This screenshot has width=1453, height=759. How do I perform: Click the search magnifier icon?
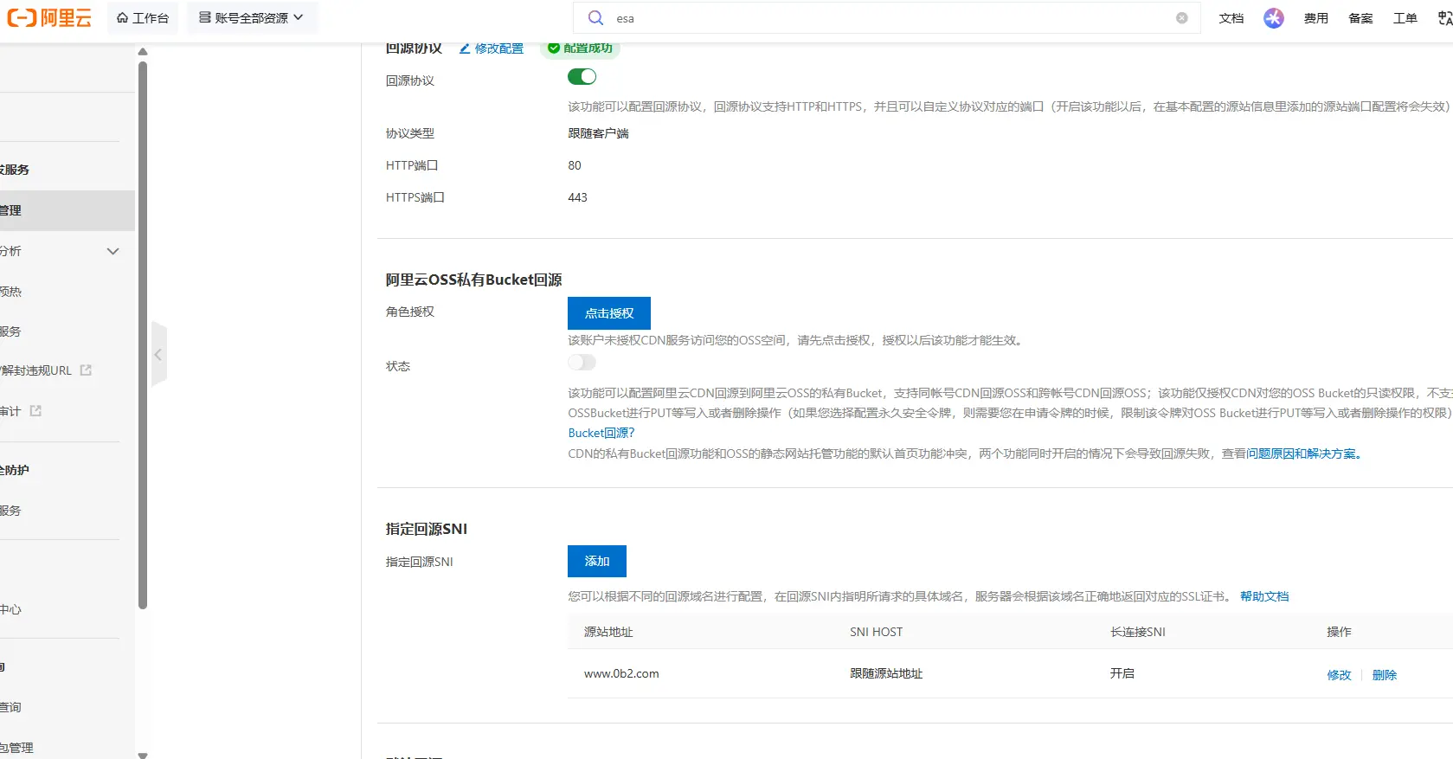[x=595, y=18]
